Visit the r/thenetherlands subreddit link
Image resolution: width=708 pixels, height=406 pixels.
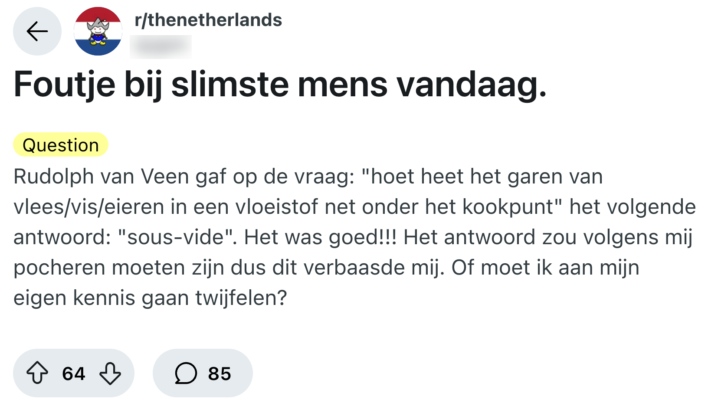[208, 20]
